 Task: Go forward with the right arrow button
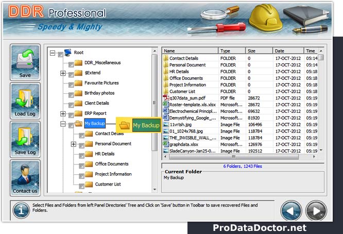tap(316, 211)
